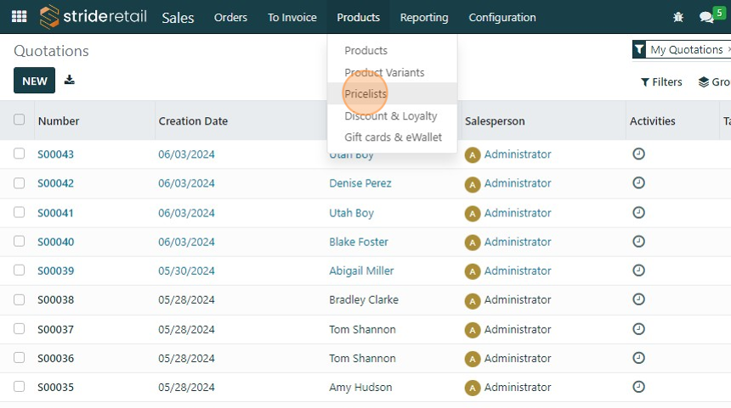The height and width of the screenshot is (408, 731).
Task: Sort by Creation Date column header
Action: (x=193, y=121)
